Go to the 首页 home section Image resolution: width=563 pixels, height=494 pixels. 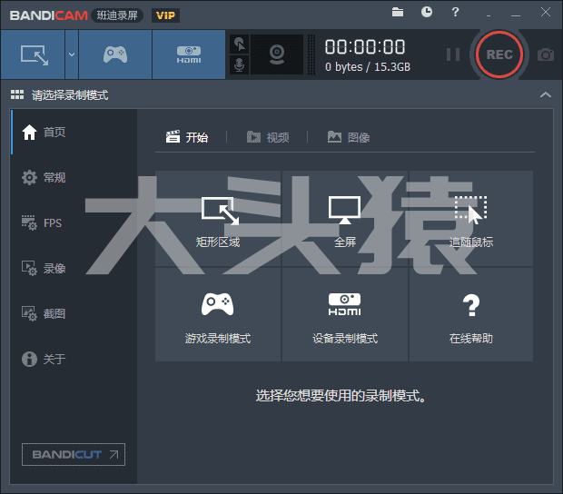(74, 132)
